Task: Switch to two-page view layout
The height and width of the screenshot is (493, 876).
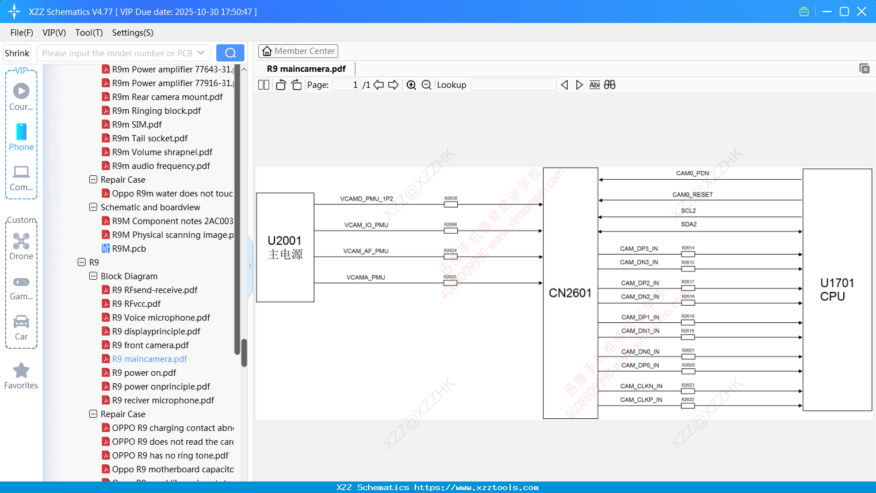Action: (263, 84)
